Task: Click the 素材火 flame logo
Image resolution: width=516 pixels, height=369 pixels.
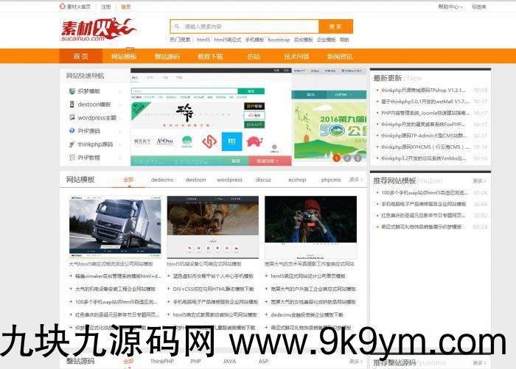Action: point(97,29)
